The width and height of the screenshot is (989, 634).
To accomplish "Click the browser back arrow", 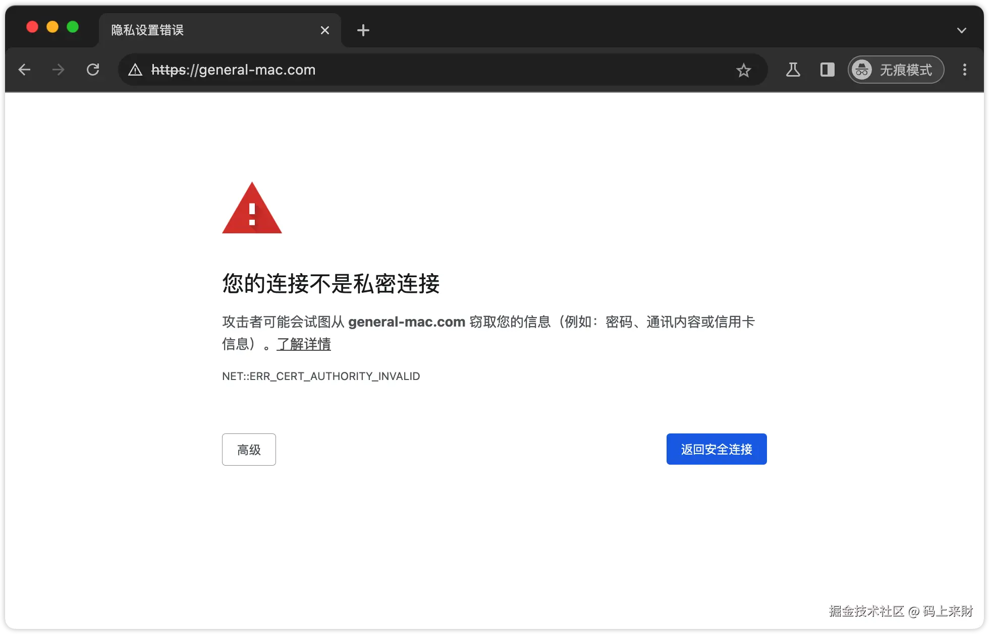I will pos(24,70).
